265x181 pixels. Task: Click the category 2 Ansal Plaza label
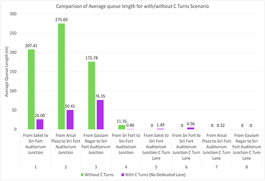65,144
